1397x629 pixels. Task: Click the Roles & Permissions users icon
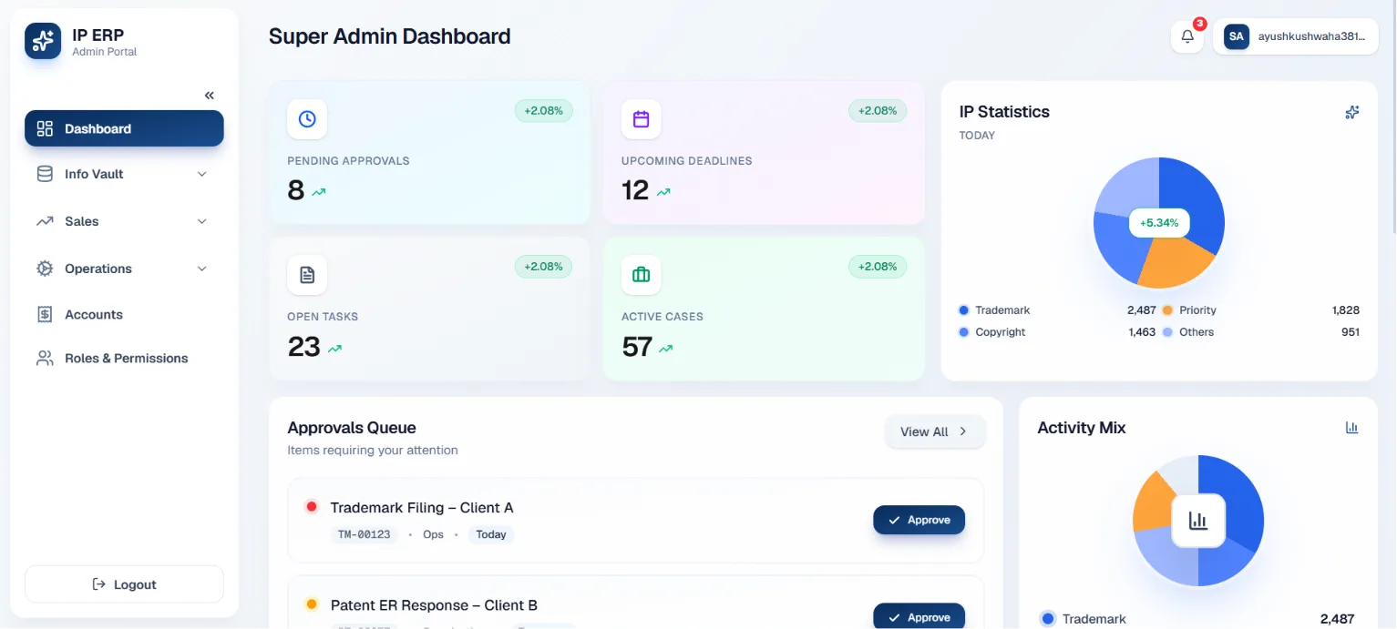[45, 358]
